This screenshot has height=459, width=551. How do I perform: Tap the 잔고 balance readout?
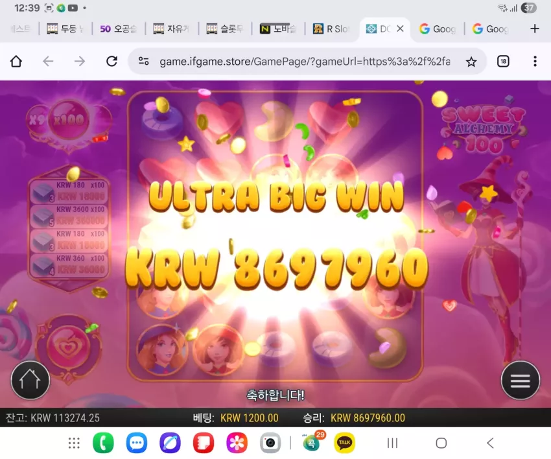tap(53, 418)
